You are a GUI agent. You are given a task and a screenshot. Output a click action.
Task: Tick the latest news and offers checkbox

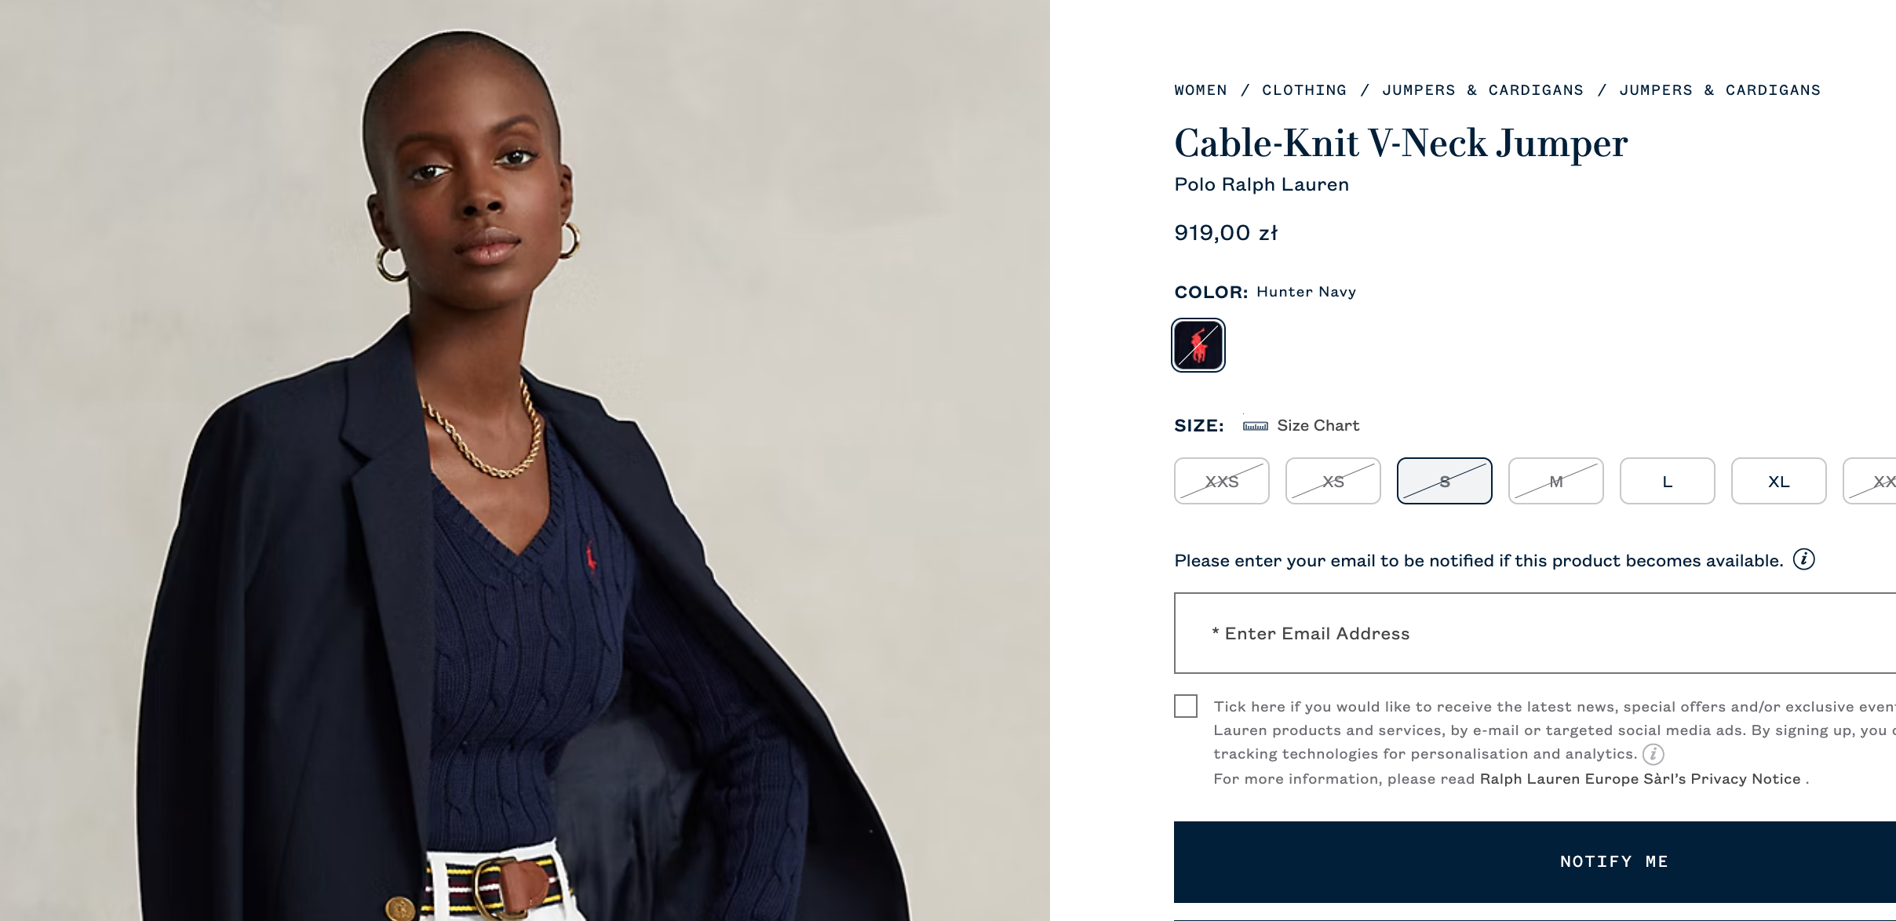click(x=1186, y=706)
